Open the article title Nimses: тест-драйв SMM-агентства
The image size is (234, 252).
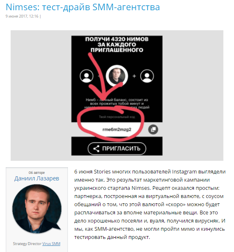[83, 7]
